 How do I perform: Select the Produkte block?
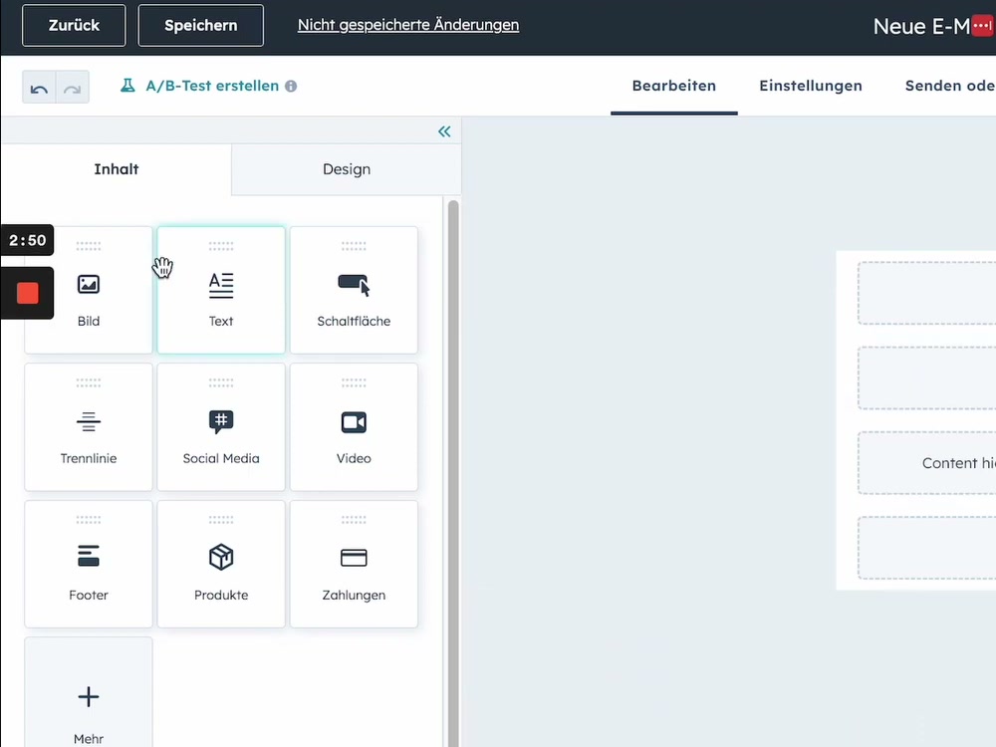coord(220,563)
